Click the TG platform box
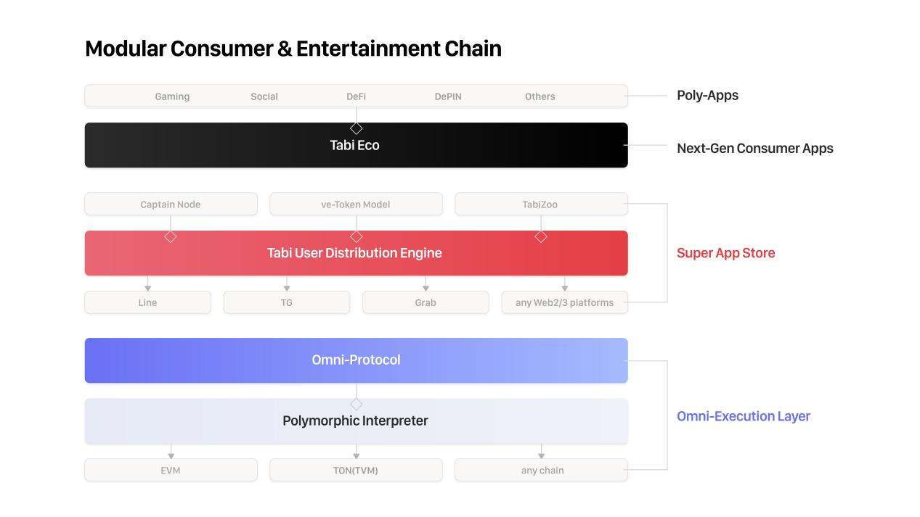 287,302
